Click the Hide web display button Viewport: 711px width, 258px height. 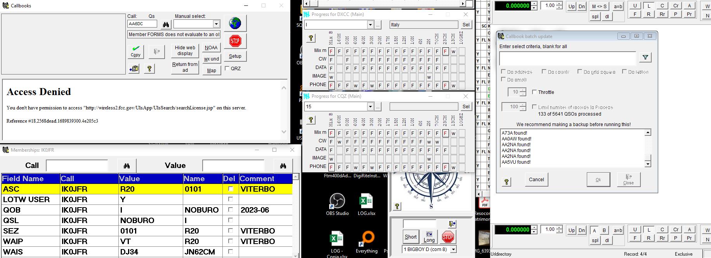coord(185,51)
